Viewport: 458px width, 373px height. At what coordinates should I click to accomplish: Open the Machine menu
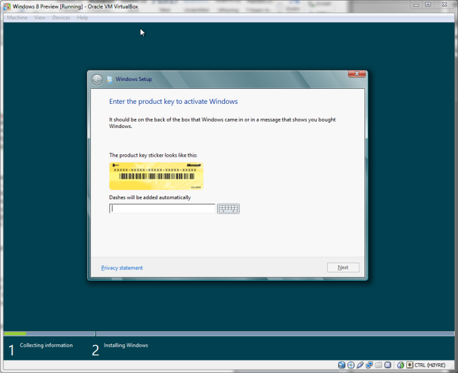point(17,18)
